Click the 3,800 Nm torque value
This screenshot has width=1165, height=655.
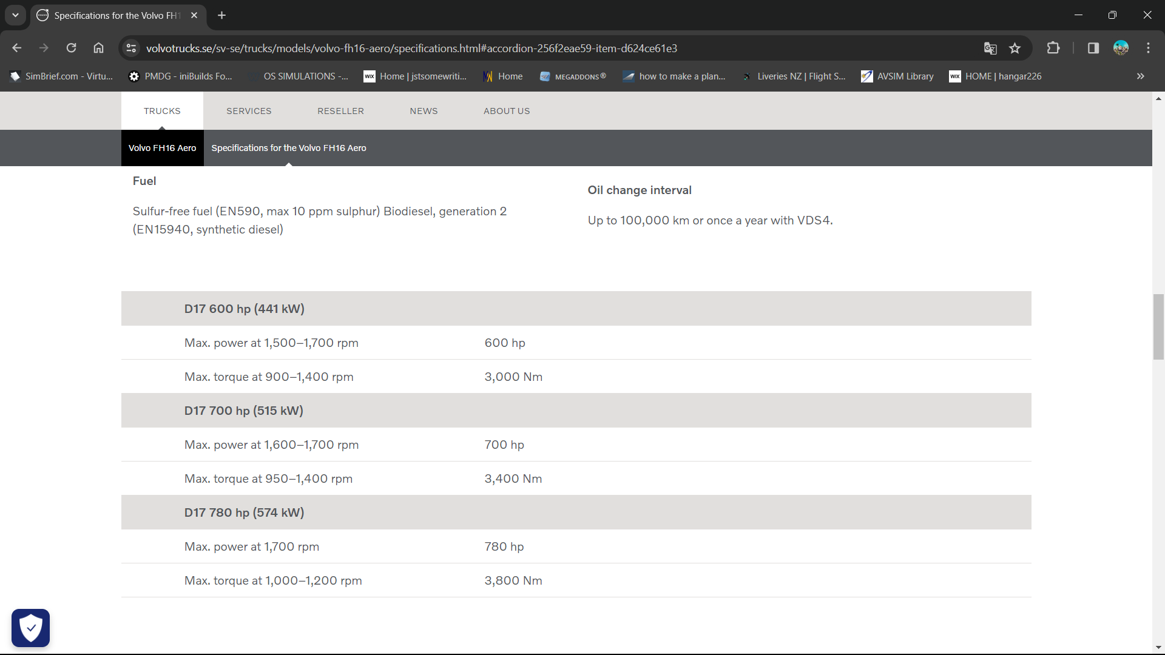[x=513, y=580]
